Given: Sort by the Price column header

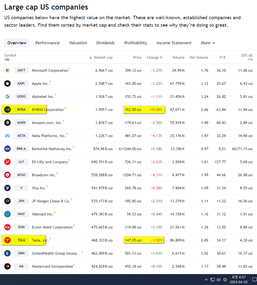Looking at the screenshot, I should [x=137, y=57].
